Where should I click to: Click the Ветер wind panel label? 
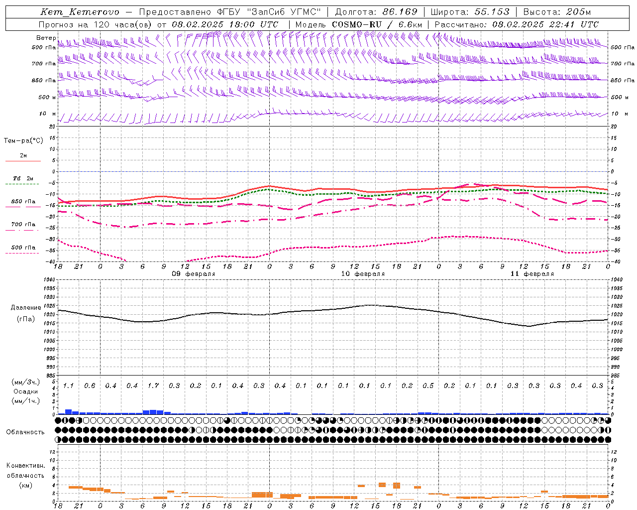point(46,38)
